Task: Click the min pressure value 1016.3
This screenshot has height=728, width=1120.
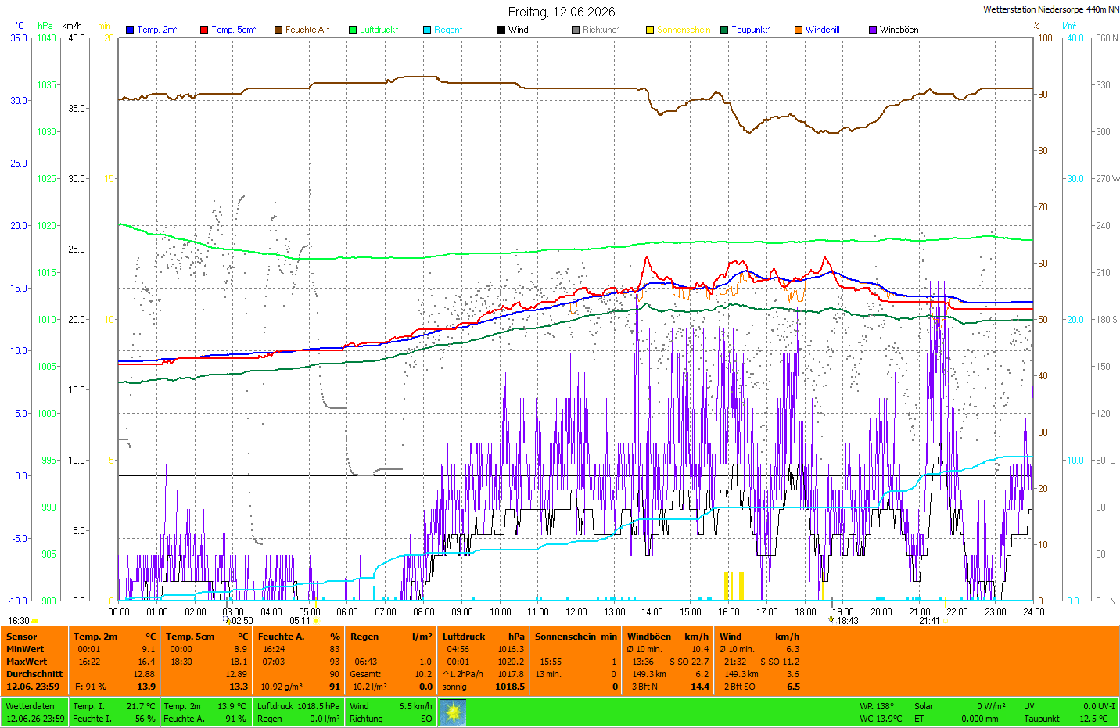Action: tap(511, 649)
